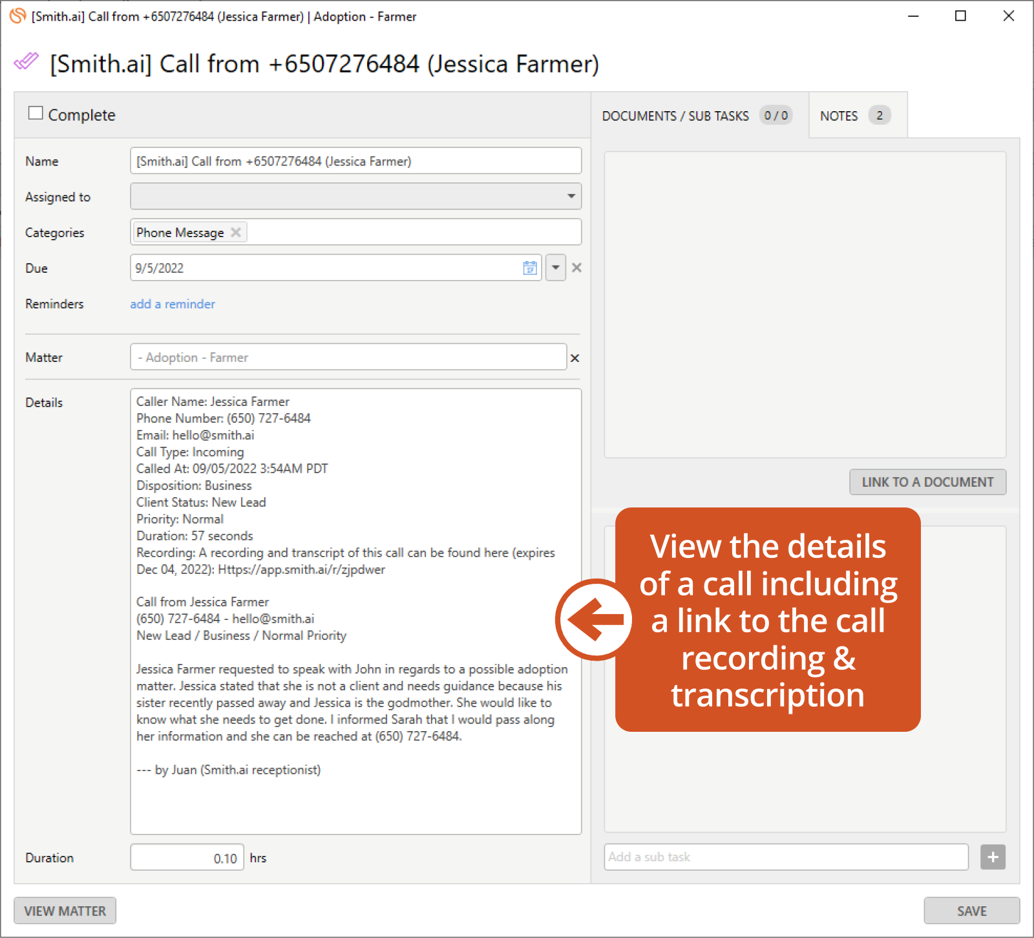The image size is (1034, 938).
Task: Click the Duration hours input box
Action: (x=187, y=858)
